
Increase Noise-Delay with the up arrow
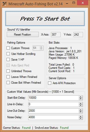pyautogui.click(x=81, y=116)
